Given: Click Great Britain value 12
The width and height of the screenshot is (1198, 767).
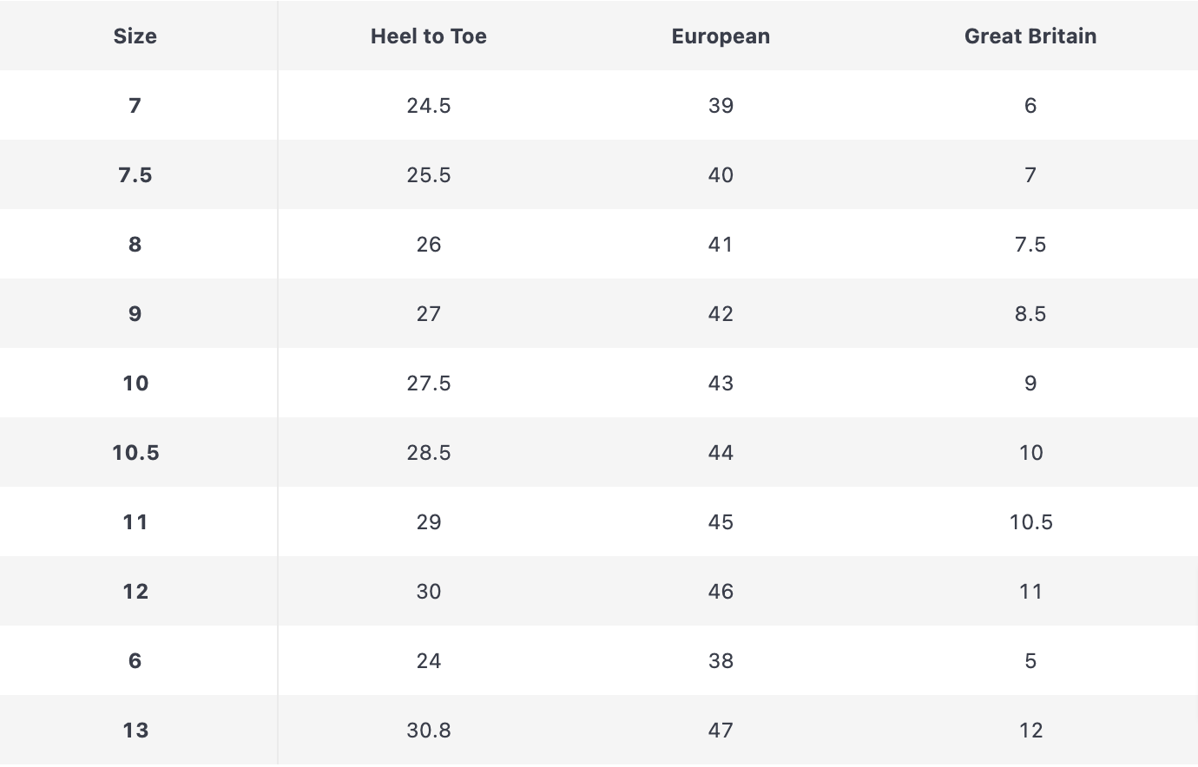Looking at the screenshot, I should (1030, 730).
